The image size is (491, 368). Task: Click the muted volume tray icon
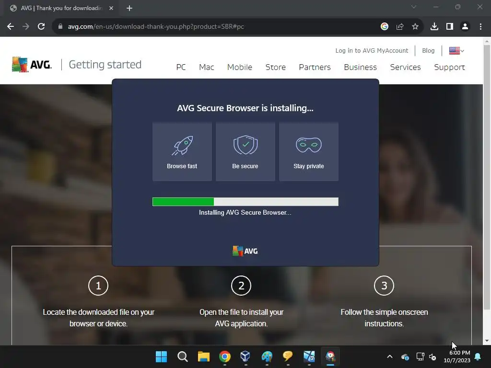click(433, 356)
